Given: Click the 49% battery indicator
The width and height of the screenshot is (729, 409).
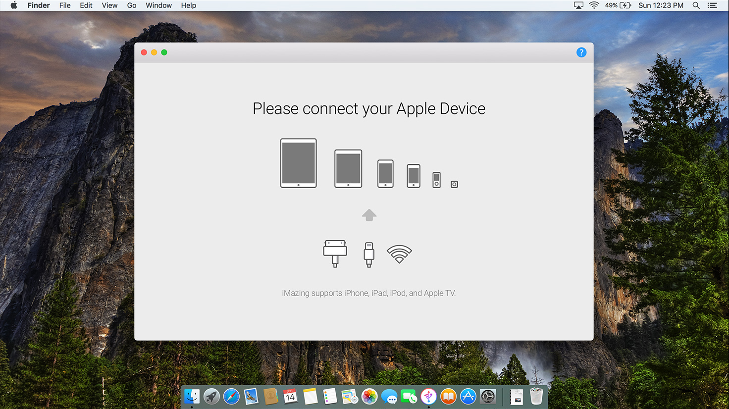Looking at the screenshot, I should coord(618,5).
